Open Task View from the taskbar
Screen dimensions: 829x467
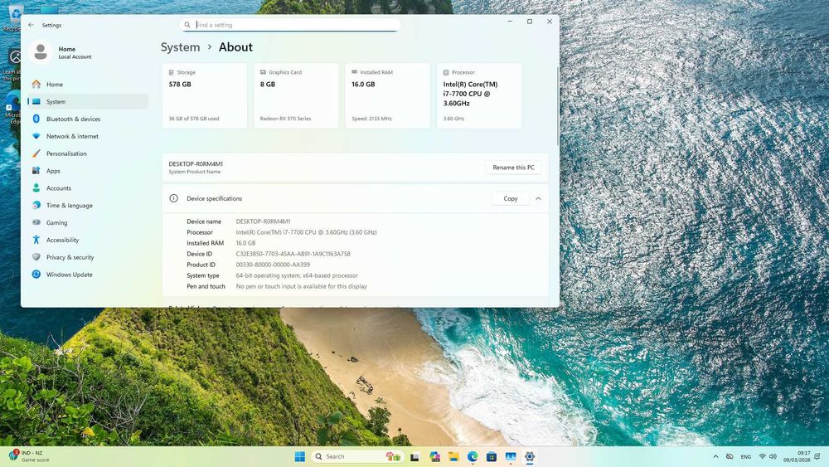(415, 456)
